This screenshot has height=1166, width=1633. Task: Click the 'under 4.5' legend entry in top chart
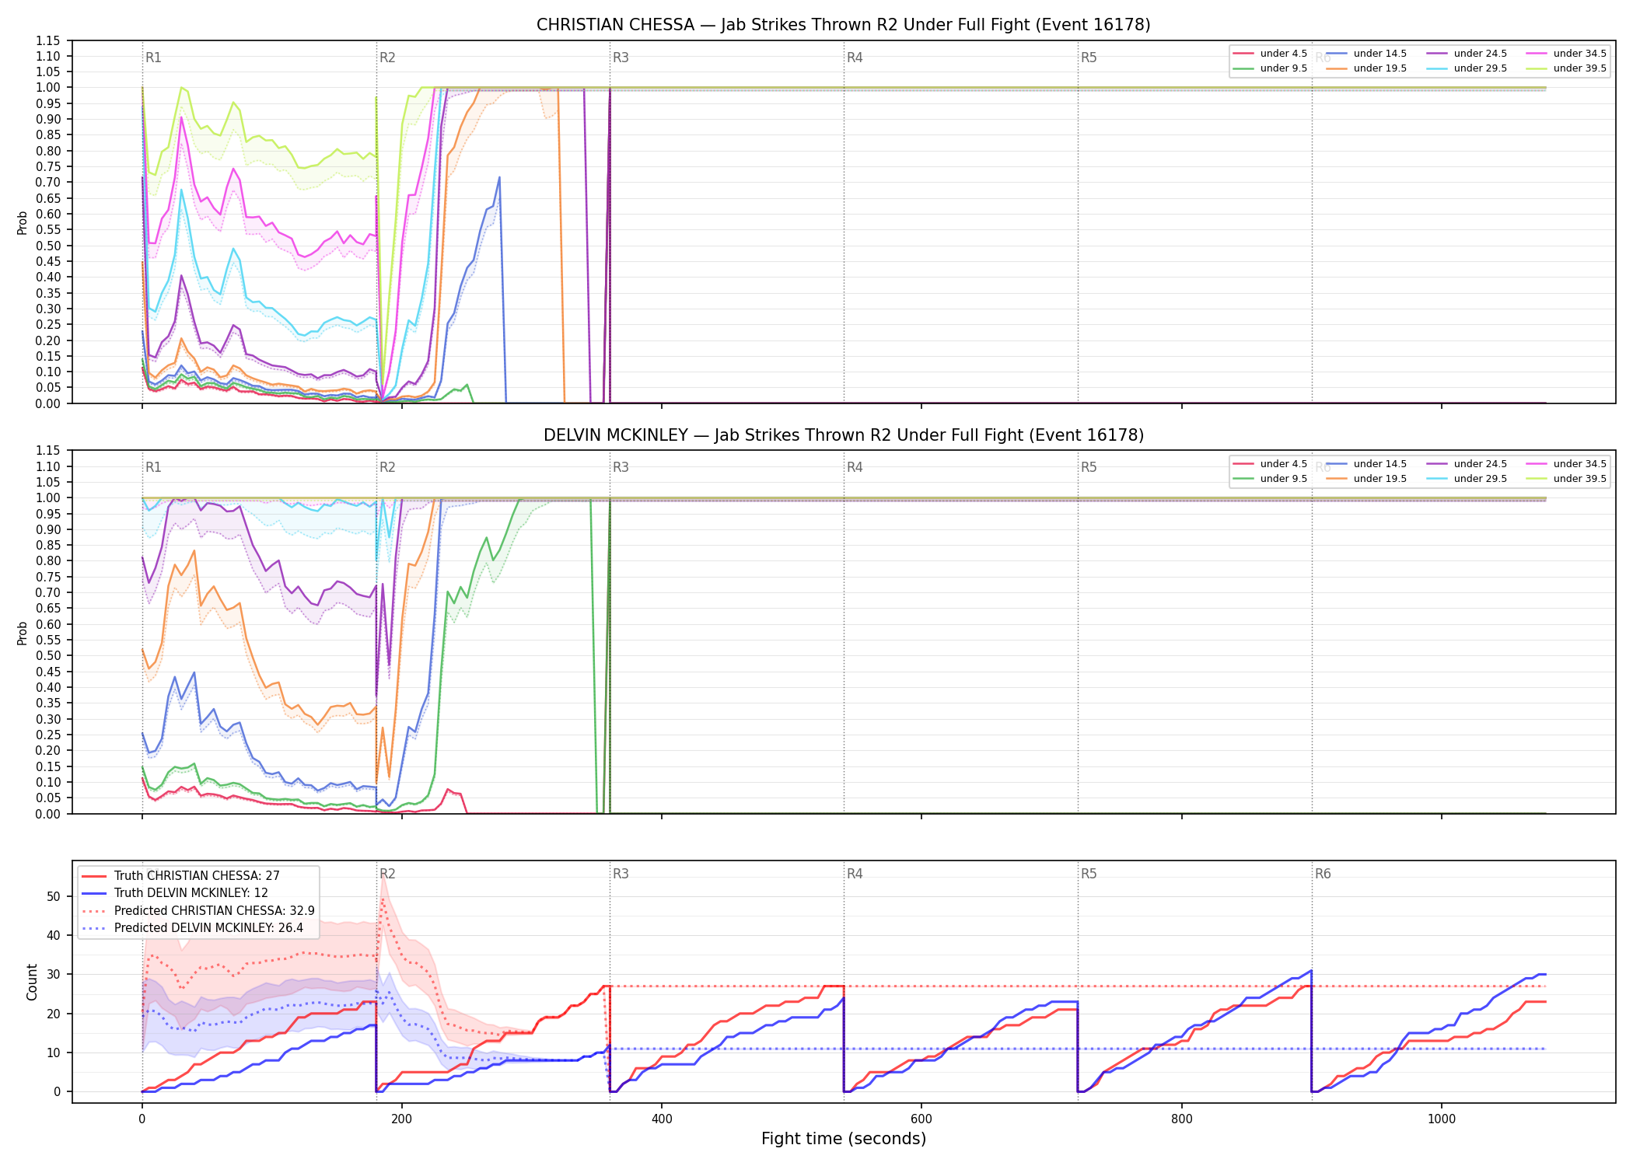pos(1271,54)
